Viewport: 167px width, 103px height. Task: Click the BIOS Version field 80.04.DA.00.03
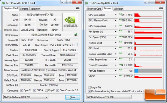tap(46, 35)
